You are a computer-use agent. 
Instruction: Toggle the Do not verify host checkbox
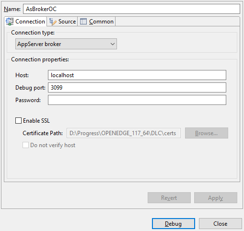(25, 145)
